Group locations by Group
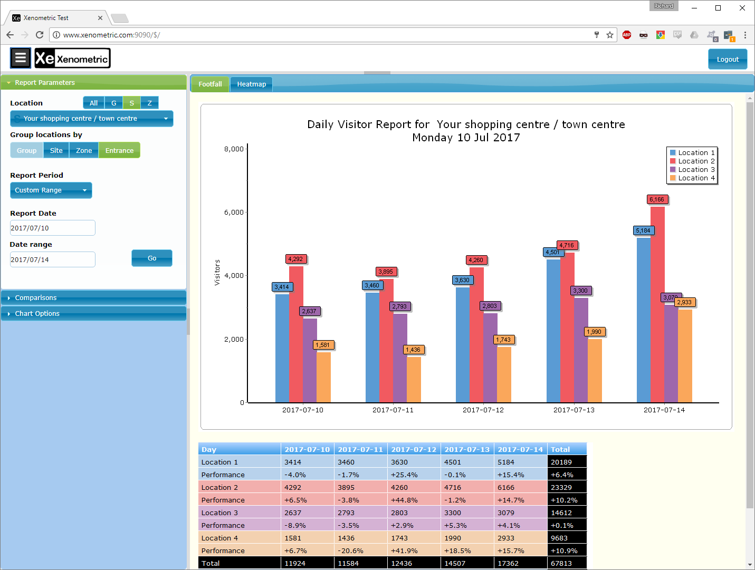 point(26,150)
